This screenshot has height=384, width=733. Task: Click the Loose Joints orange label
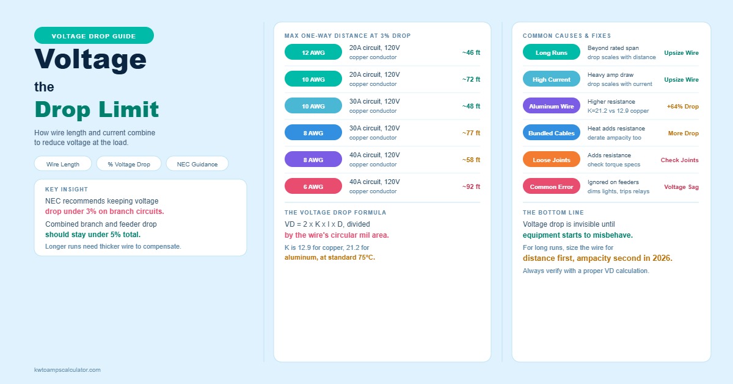point(552,160)
